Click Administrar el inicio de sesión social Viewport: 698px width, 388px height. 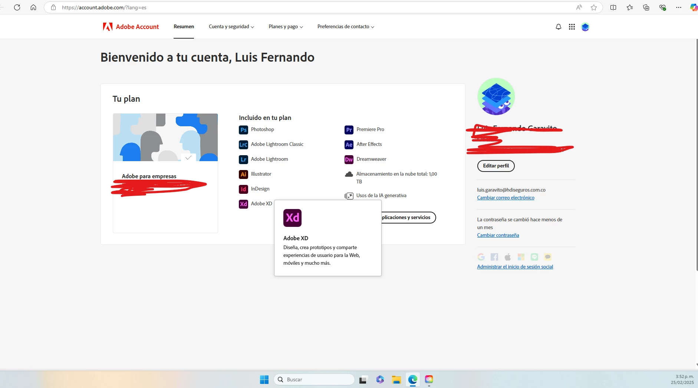point(515,267)
